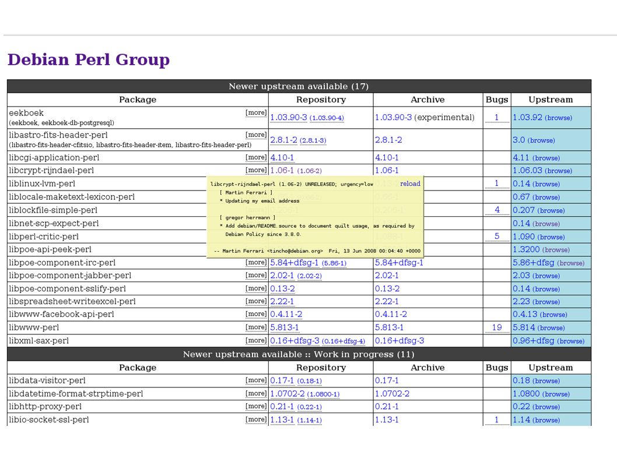Show more for libpoe-component-sslify-perl
This screenshot has width=617, height=462.
tap(256, 288)
